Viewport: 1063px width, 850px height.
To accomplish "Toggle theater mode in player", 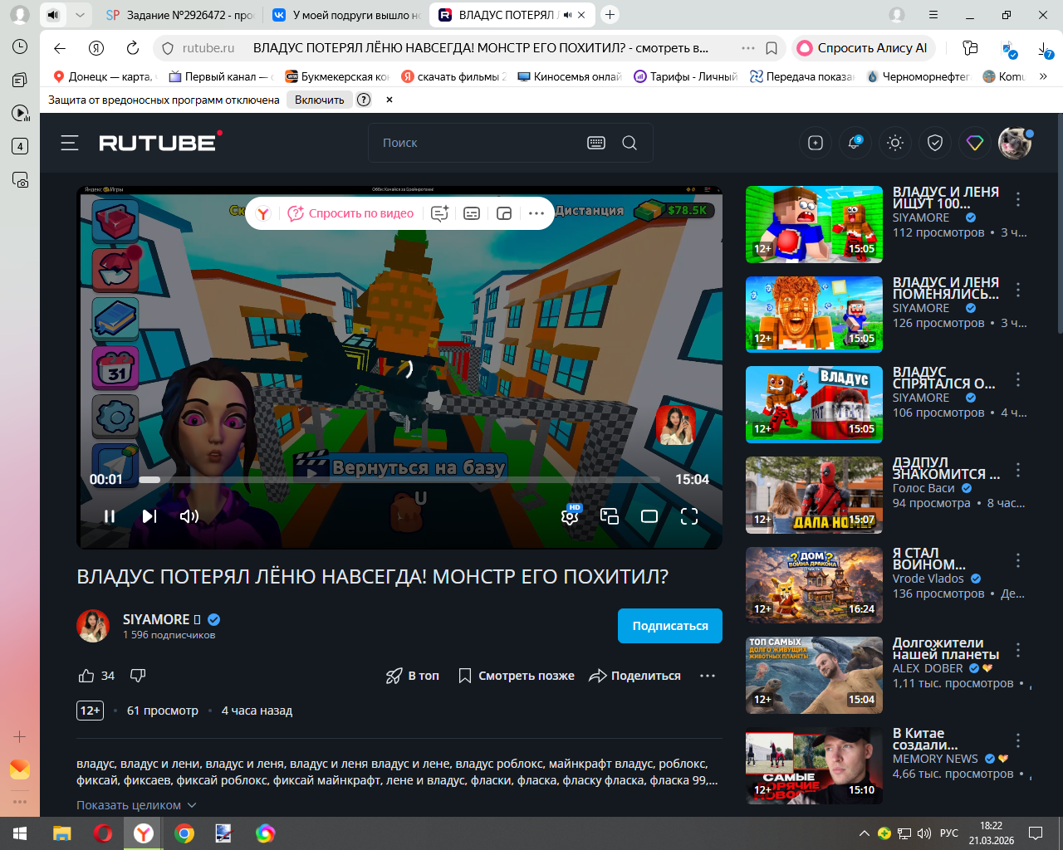I will 649,516.
